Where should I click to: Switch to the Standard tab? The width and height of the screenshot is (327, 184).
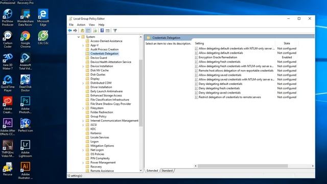coord(167,171)
